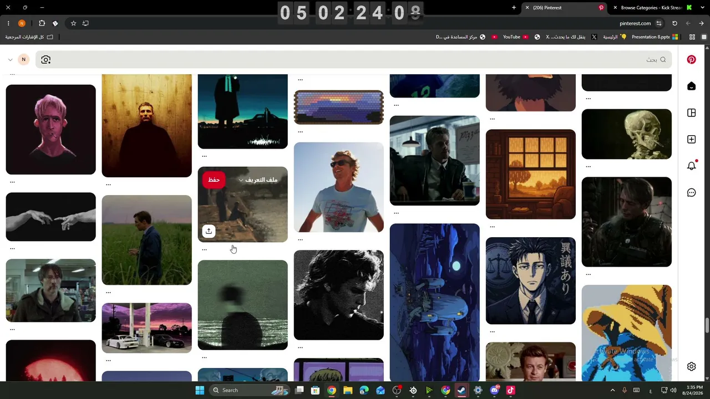Open the Presentation 8.pptx bookmark
The image size is (710, 399).
[655, 37]
